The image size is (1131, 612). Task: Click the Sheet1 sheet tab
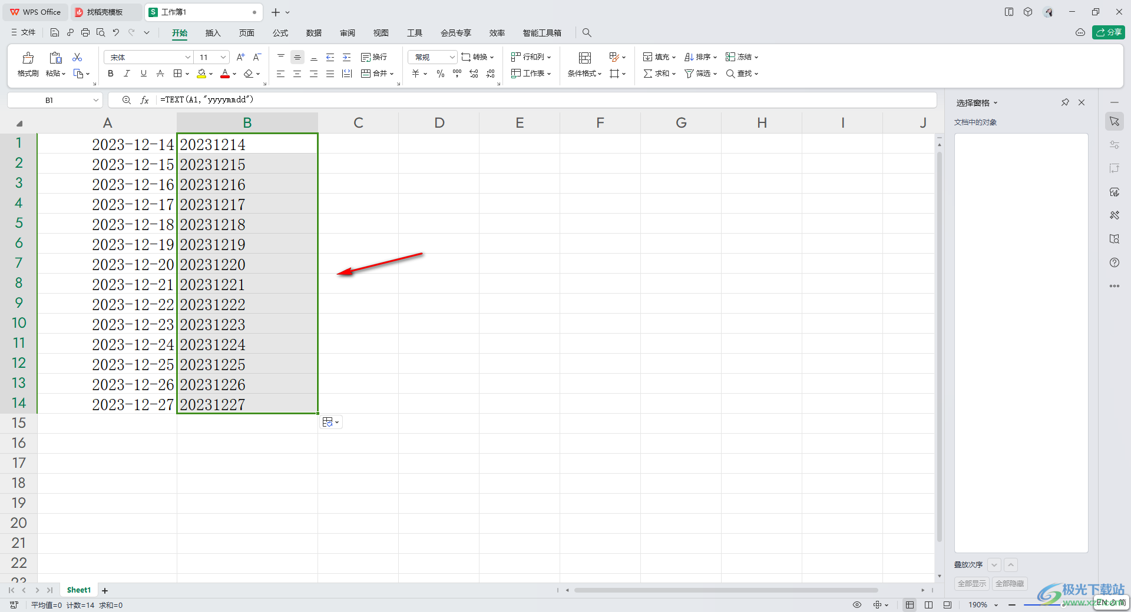coord(79,590)
